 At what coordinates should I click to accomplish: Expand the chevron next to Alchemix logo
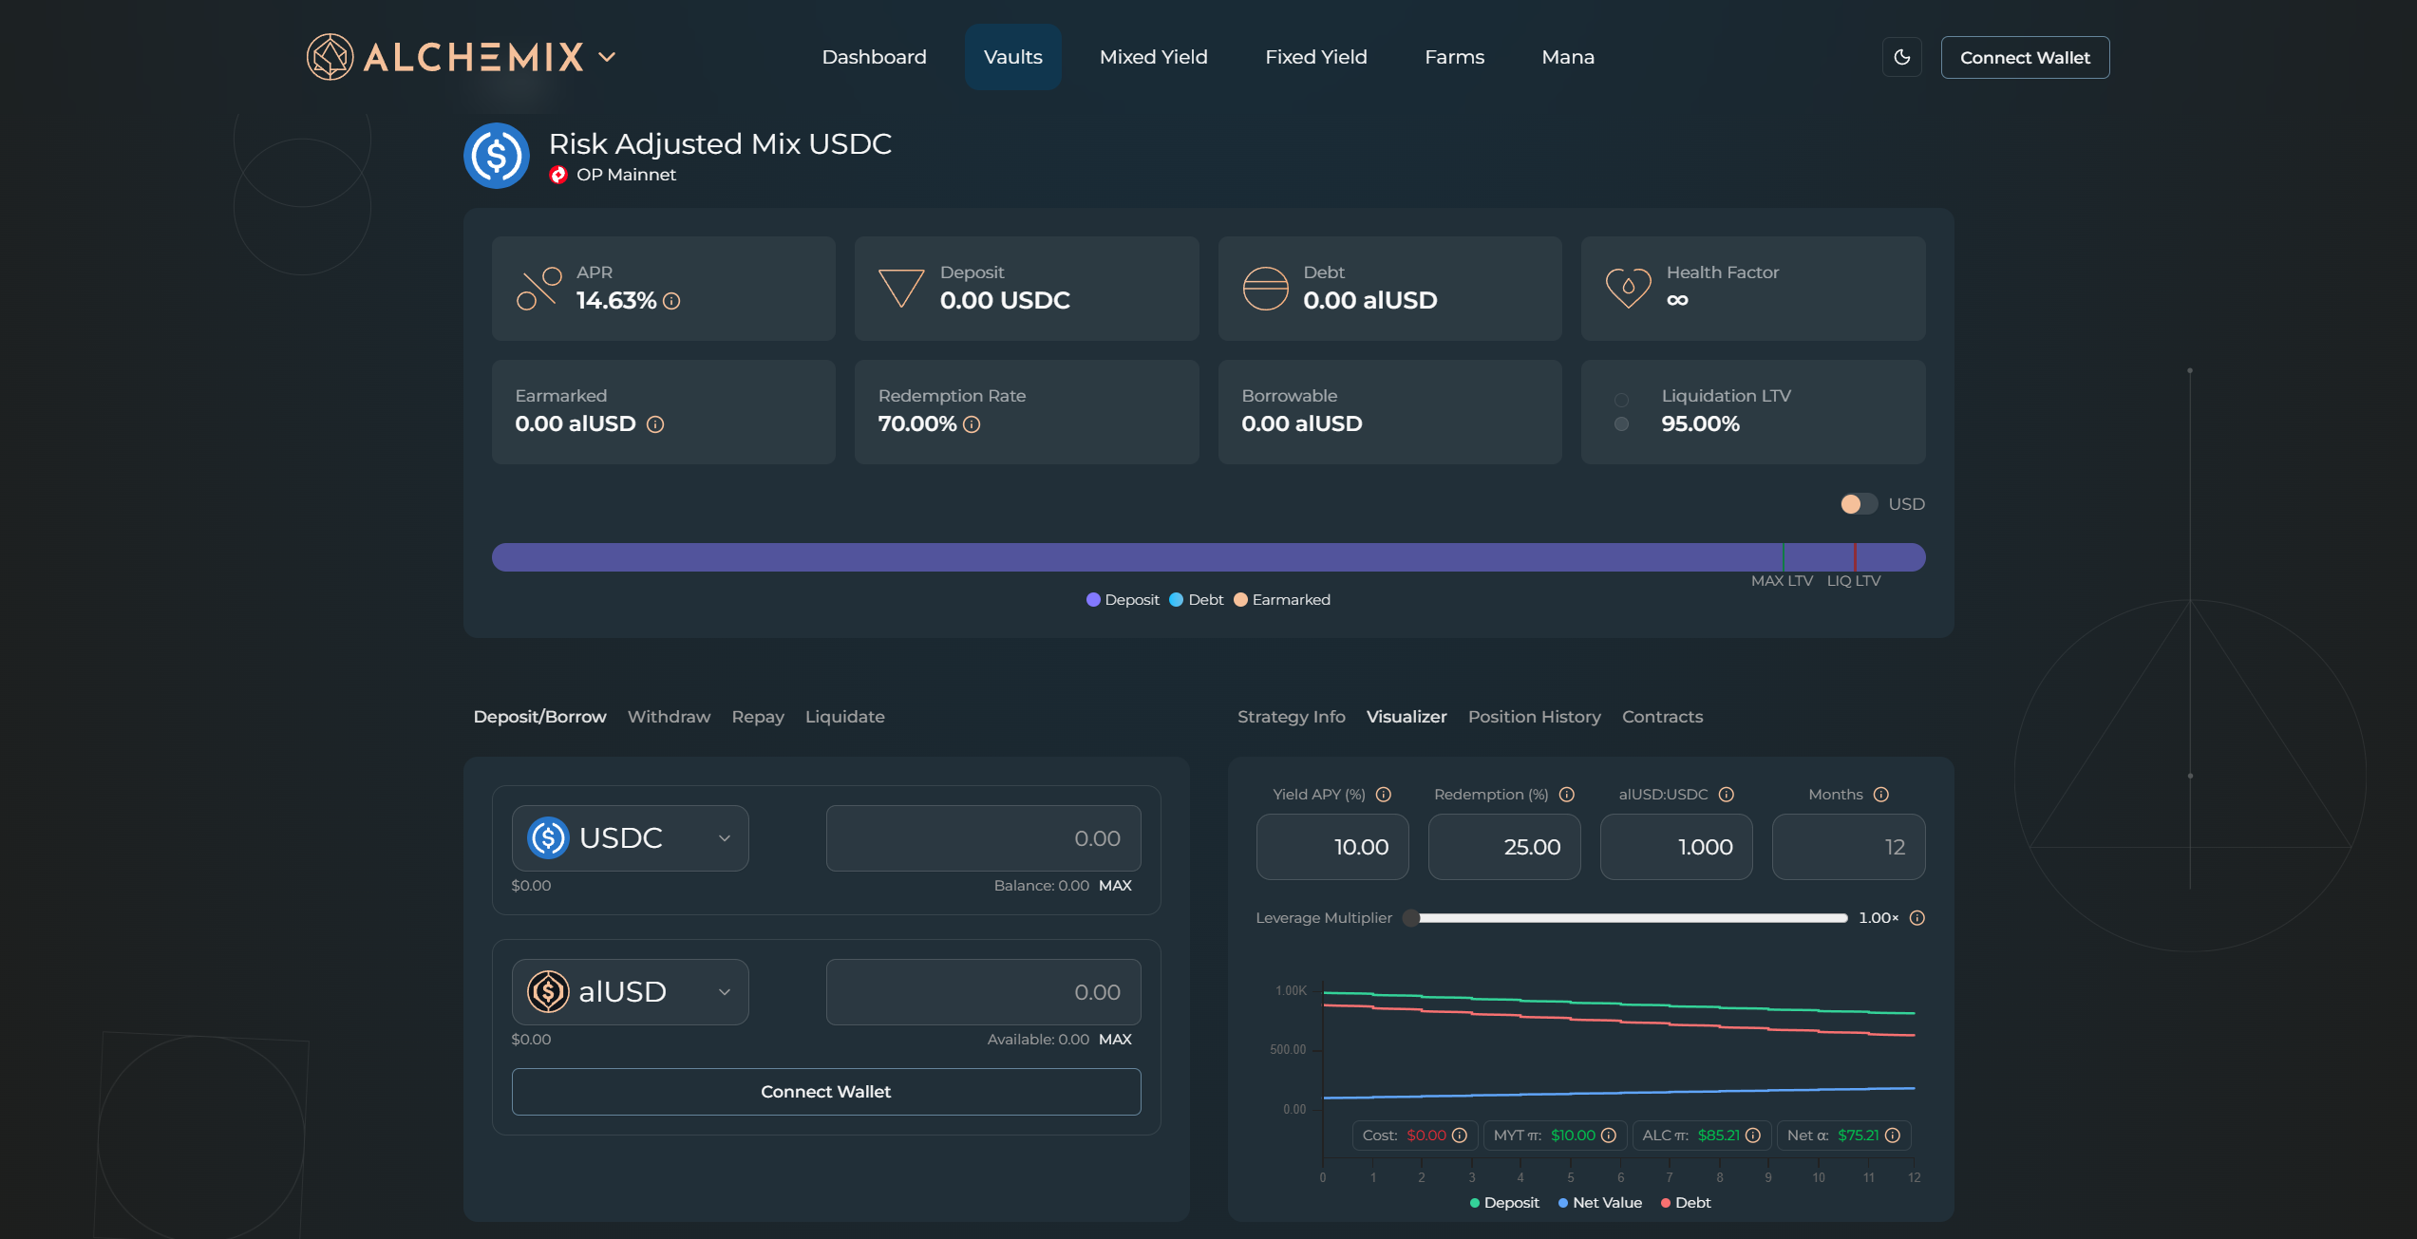click(607, 57)
